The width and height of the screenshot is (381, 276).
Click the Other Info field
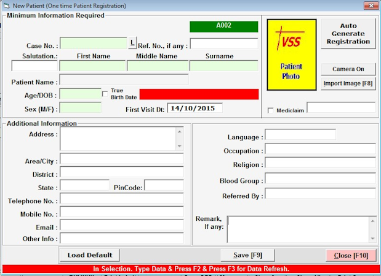pos(122,238)
